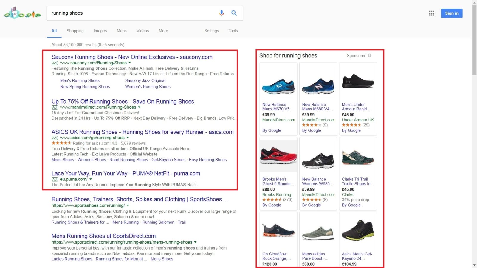Click the page vertical scrollbar thumb
Image resolution: width=477 pixels, height=268 pixels.
pos(474,39)
